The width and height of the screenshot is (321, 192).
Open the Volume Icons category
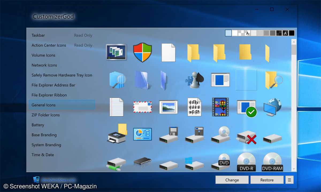pyautogui.click(x=43, y=55)
